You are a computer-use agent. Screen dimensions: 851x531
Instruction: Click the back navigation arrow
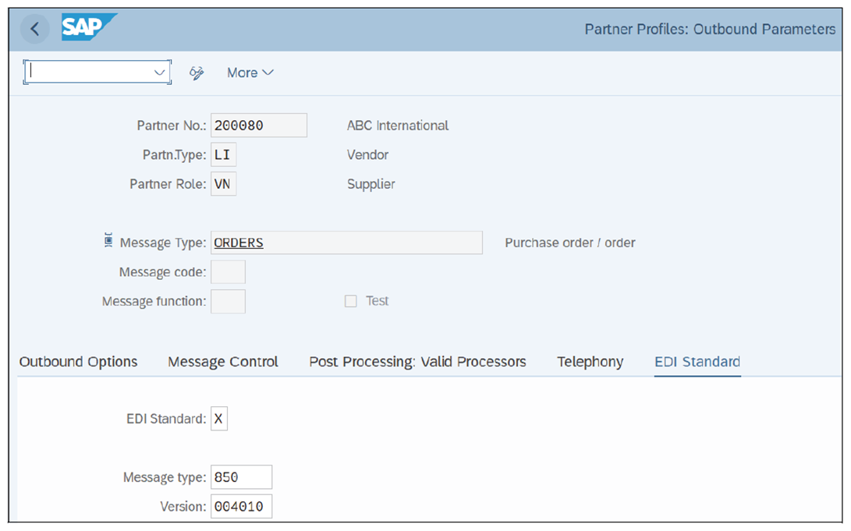(34, 29)
